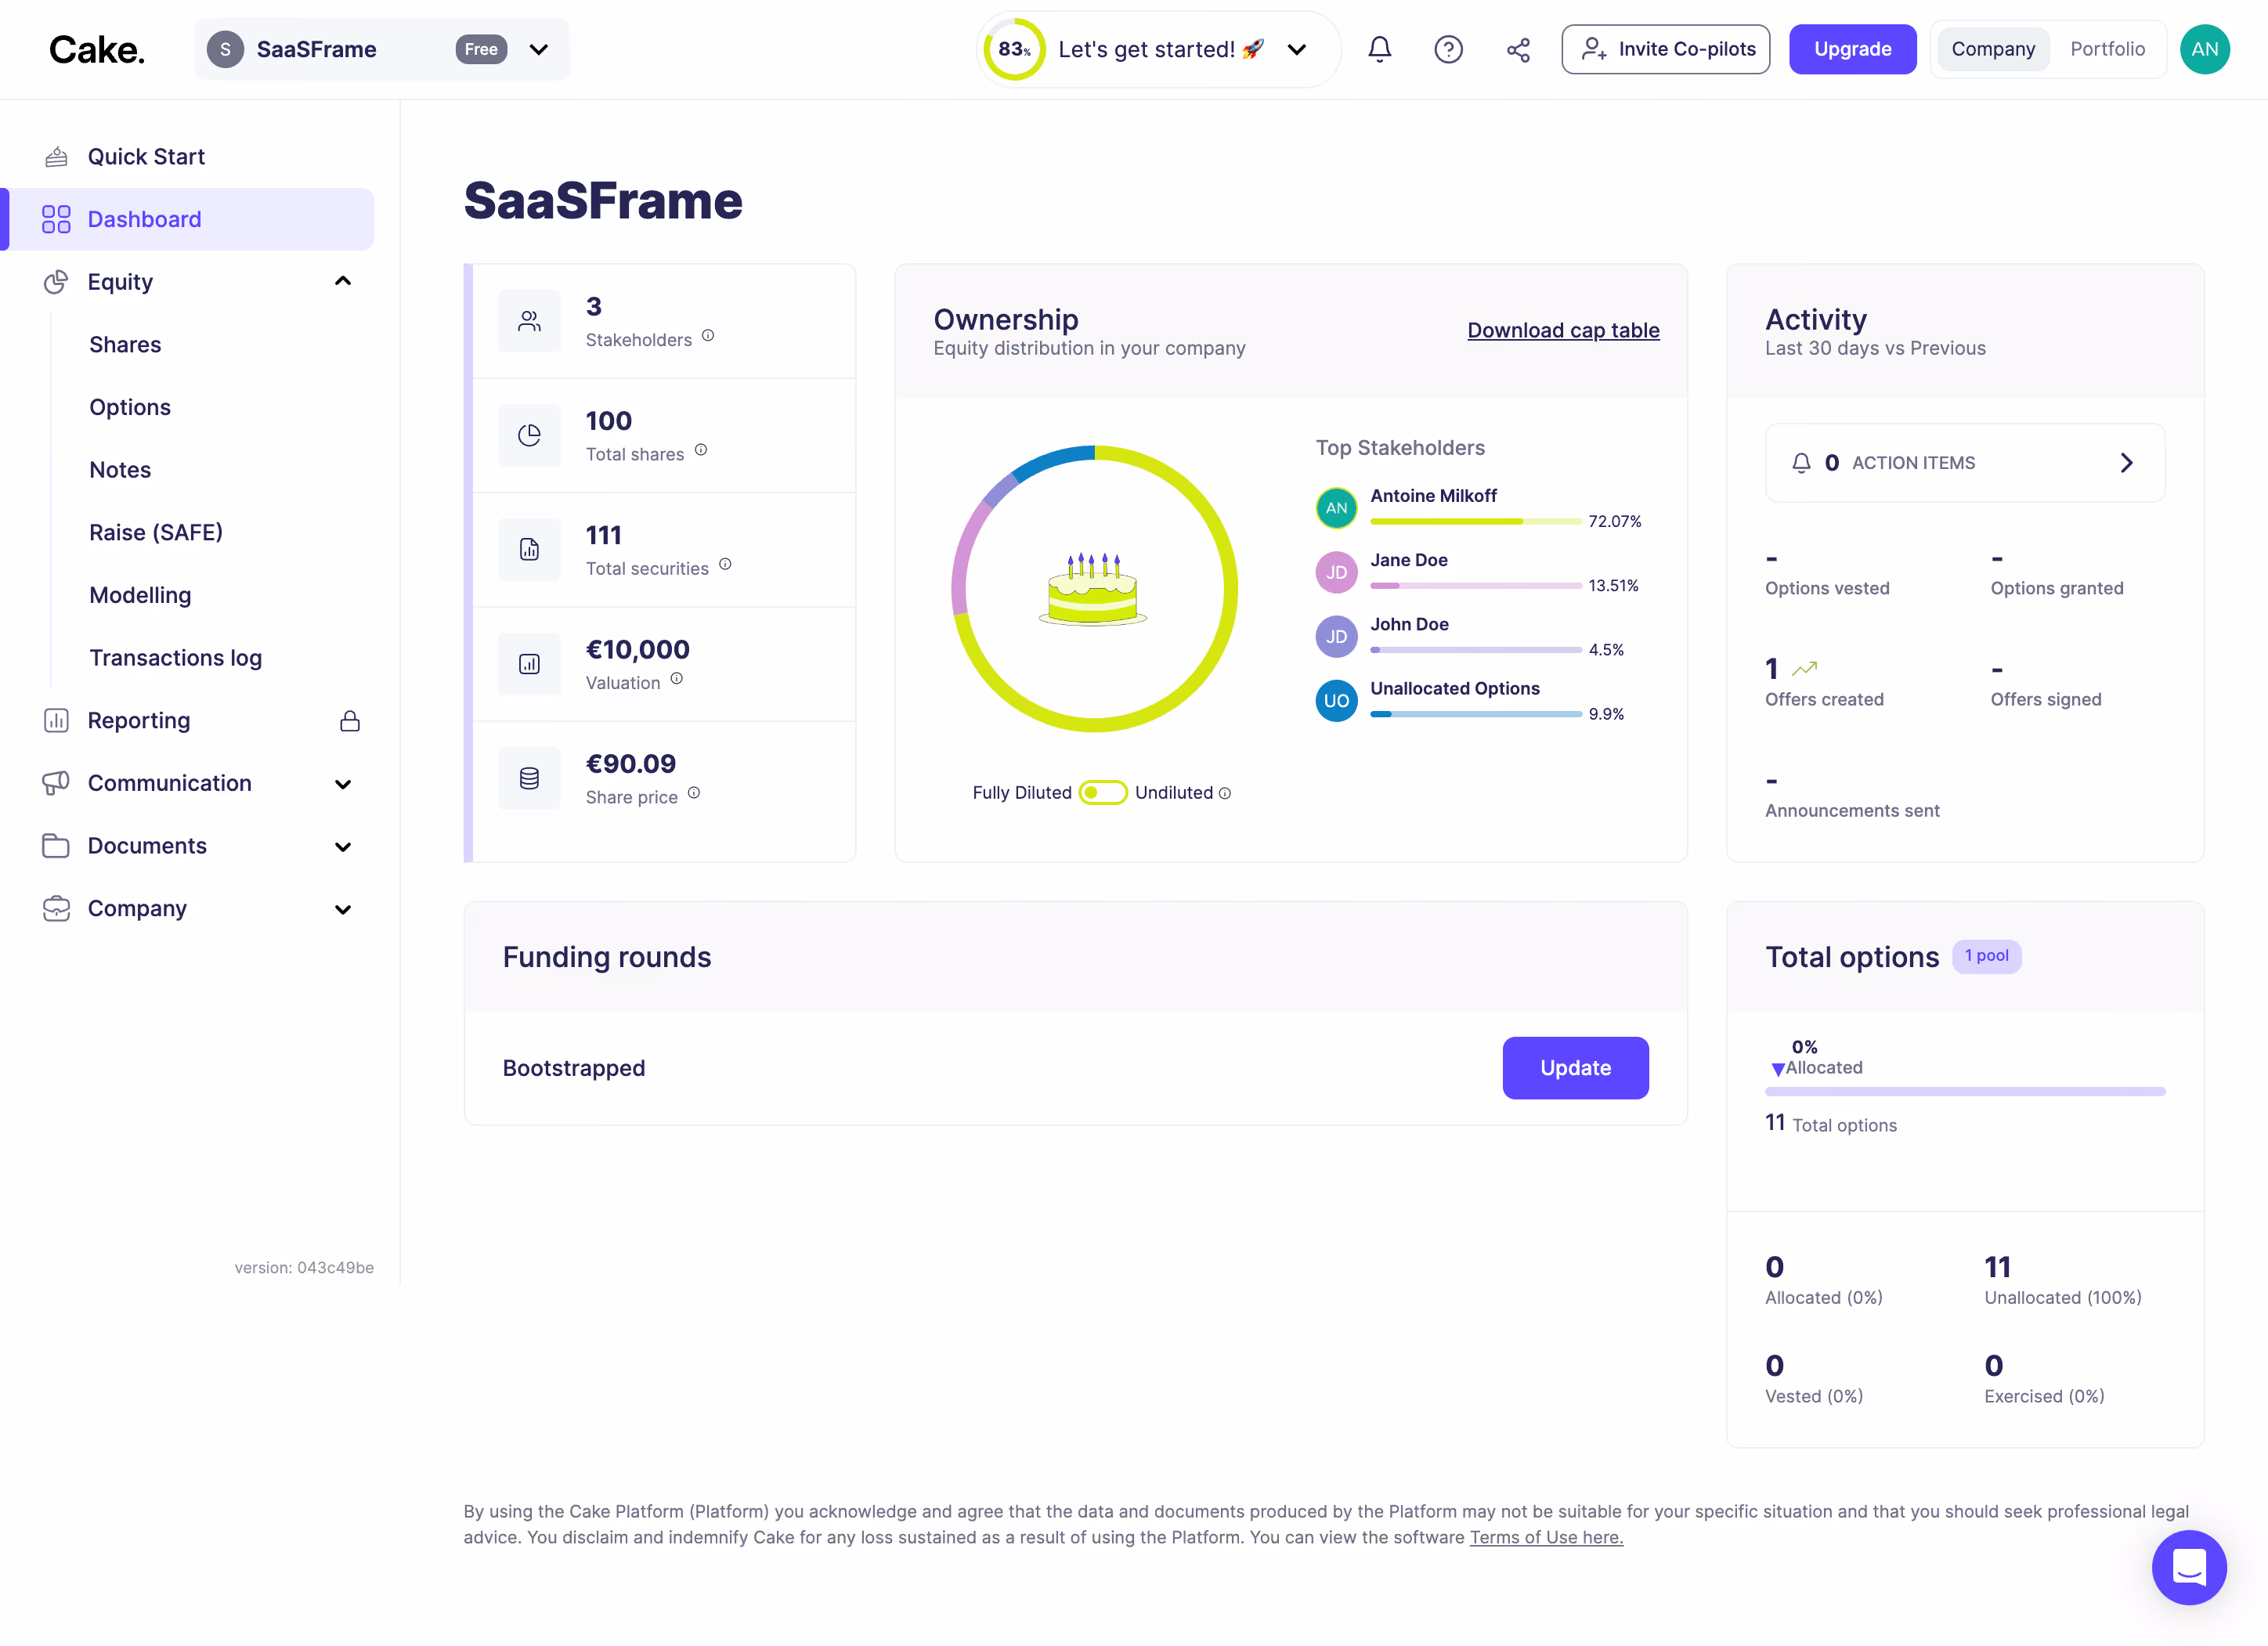Click the Total securities info icon
The height and width of the screenshot is (1646, 2268).
click(x=726, y=564)
